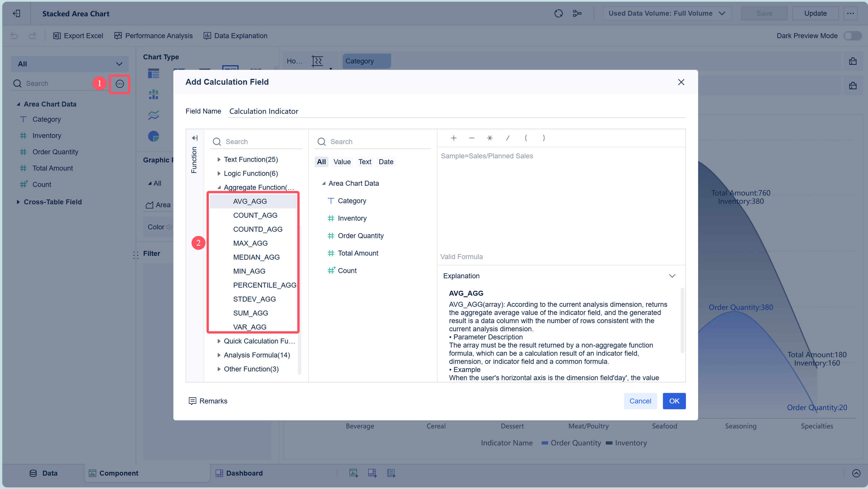Insert the multiplication operator into the formula
868x489 pixels.
click(490, 138)
